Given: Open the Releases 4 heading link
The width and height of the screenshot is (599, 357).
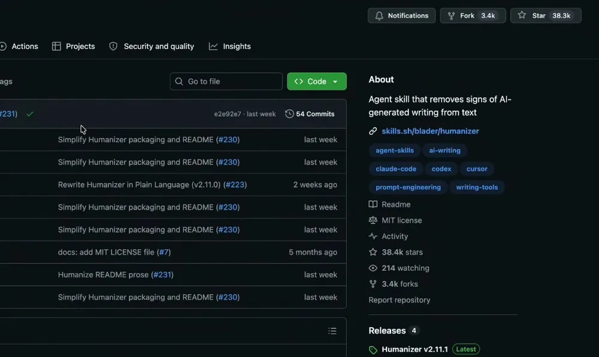Looking at the screenshot, I should 394,331.
